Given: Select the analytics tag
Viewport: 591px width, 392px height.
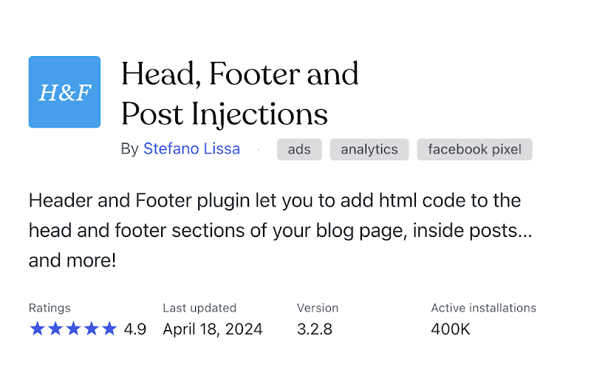Looking at the screenshot, I should 369,150.
